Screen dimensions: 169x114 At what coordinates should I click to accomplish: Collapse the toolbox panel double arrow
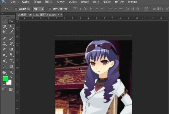[2, 14]
